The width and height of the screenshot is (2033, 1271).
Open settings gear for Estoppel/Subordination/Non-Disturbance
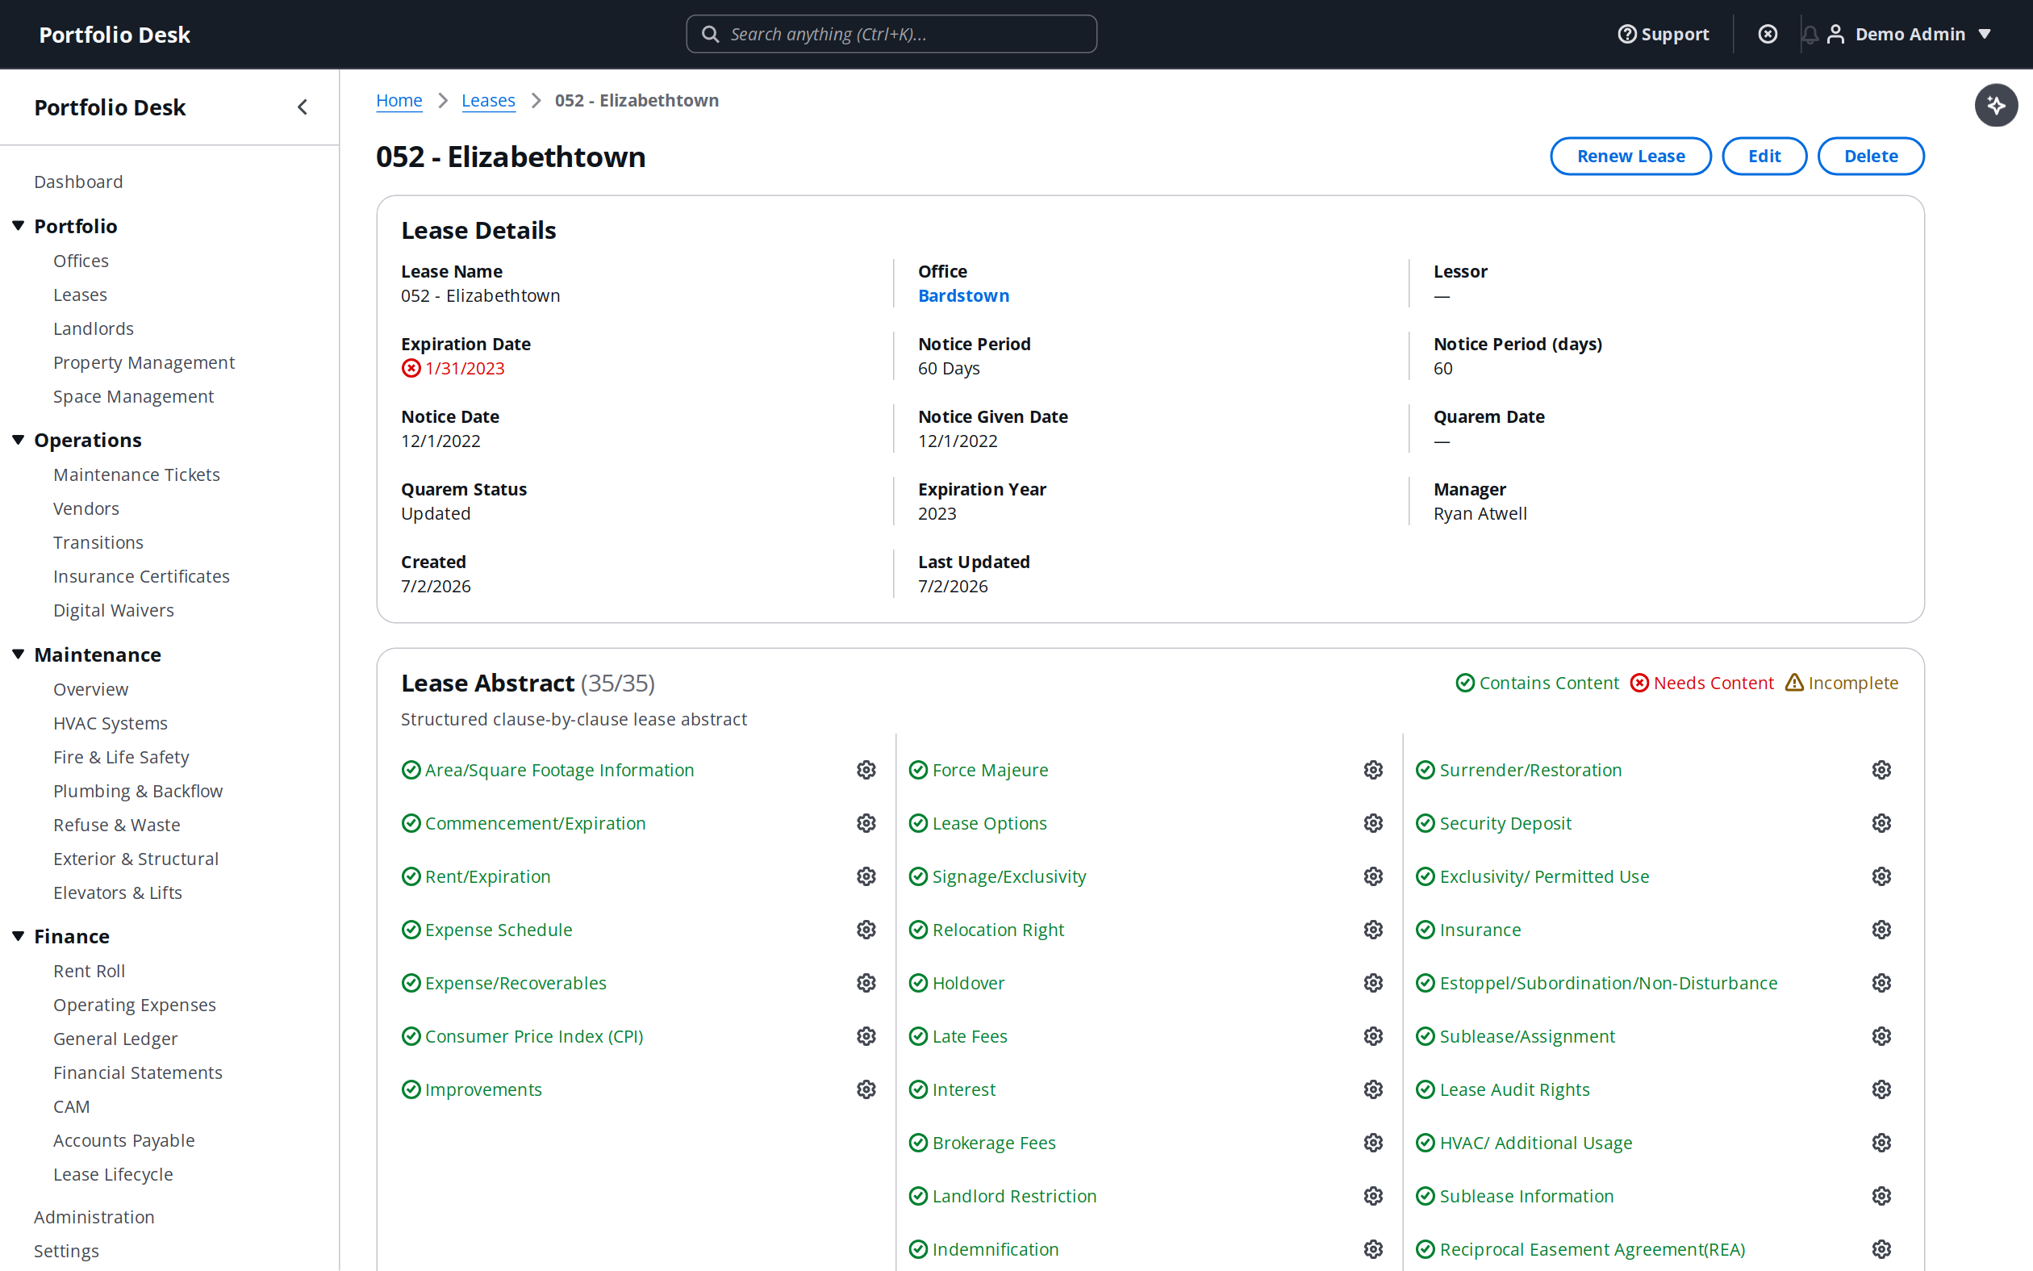click(1882, 983)
